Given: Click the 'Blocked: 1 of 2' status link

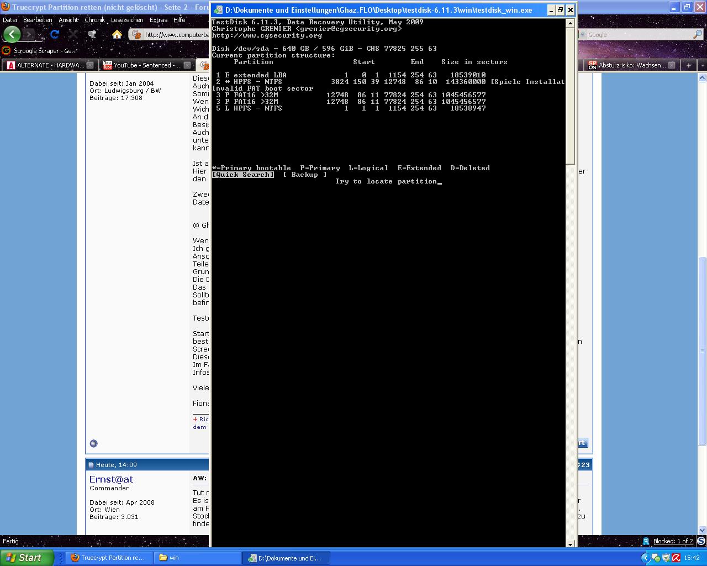Looking at the screenshot, I should click(673, 541).
